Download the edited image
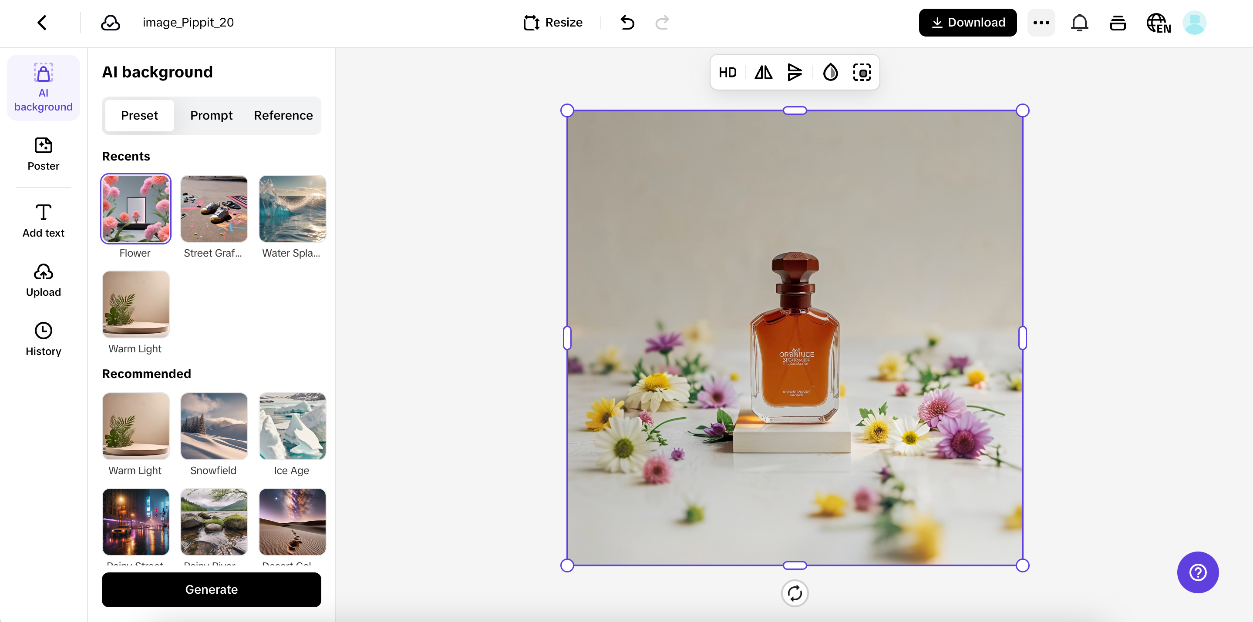This screenshot has height=622, width=1253. pos(967,22)
